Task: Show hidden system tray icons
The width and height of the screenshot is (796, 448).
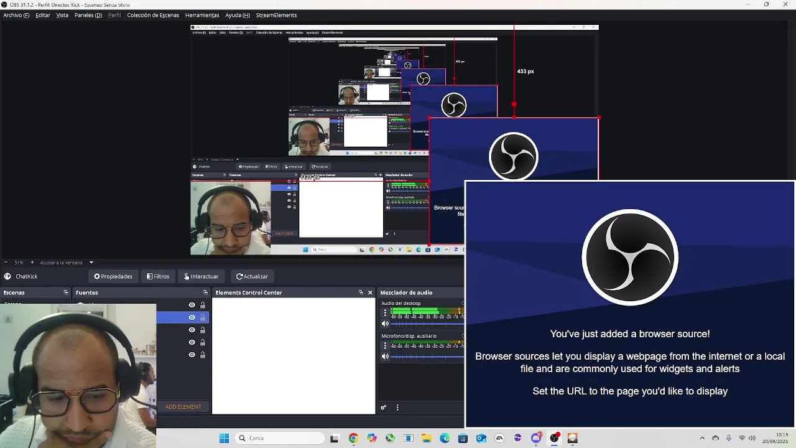Action: point(702,438)
